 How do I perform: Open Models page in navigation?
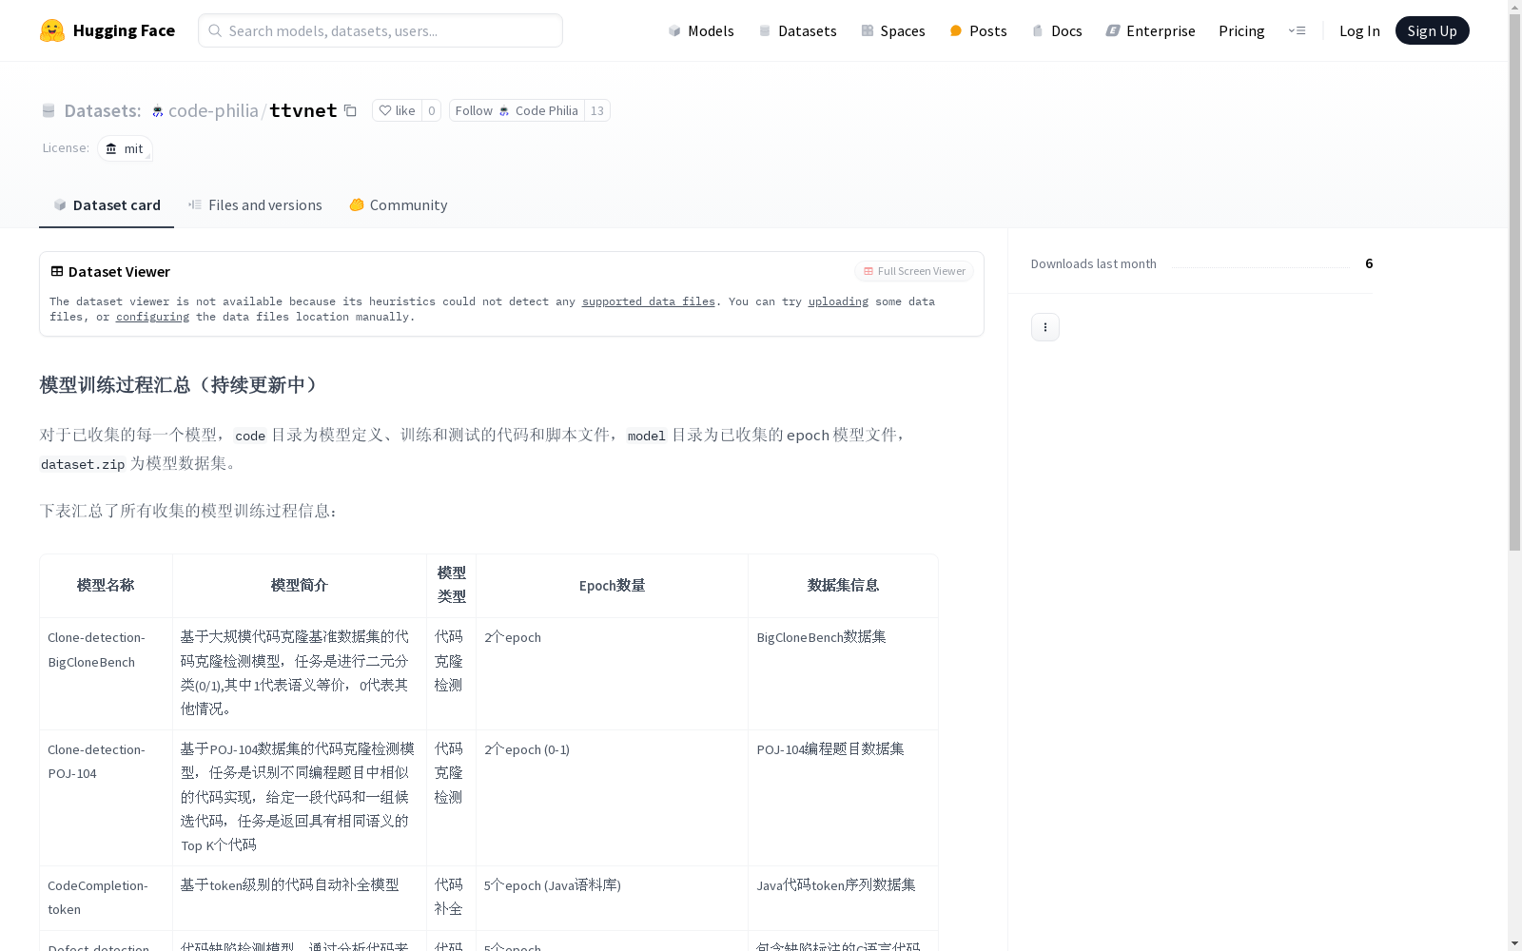tap(701, 30)
